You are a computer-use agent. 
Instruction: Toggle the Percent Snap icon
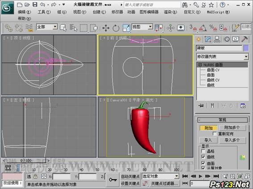pos(213,28)
